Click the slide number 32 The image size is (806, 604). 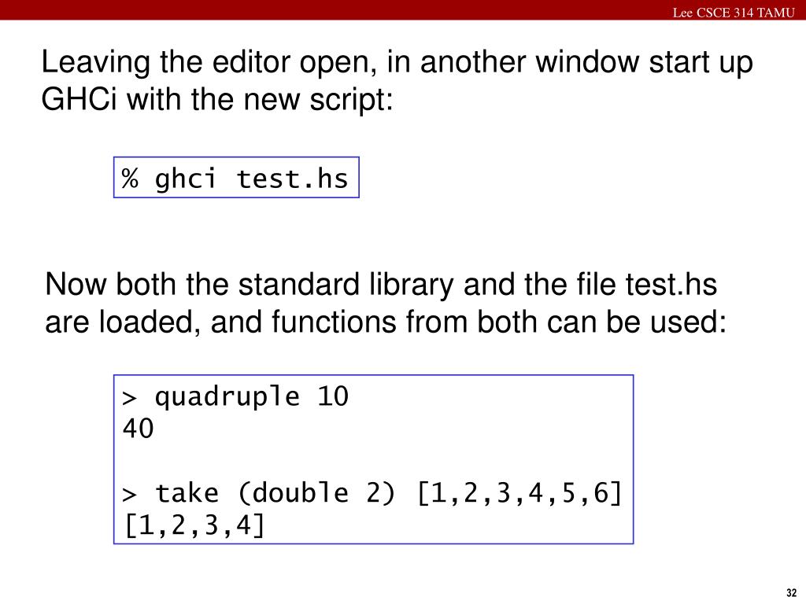click(791, 592)
